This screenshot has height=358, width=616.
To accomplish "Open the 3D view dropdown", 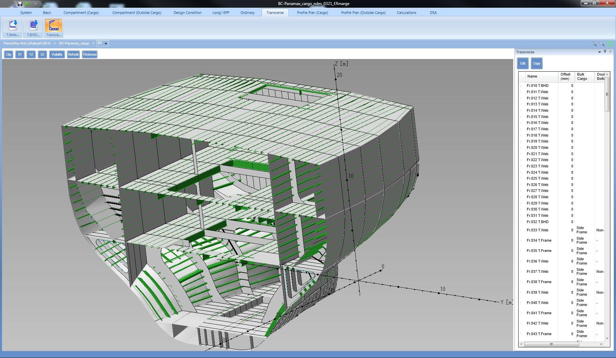I will (106, 43).
